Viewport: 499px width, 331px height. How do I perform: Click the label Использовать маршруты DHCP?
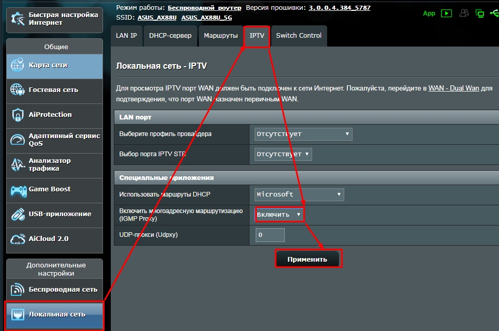[165, 194]
